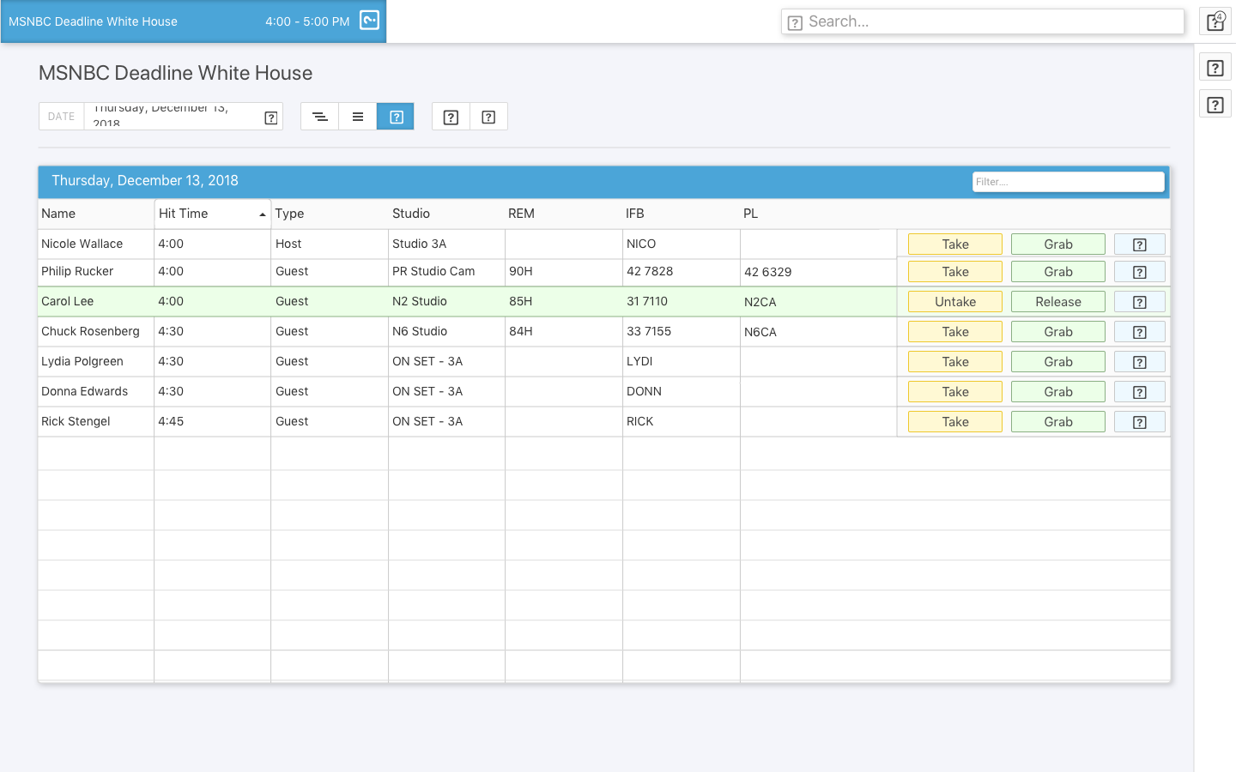
Task: Click the blue icon button in Rick Stengel's row
Action: click(x=1139, y=422)
